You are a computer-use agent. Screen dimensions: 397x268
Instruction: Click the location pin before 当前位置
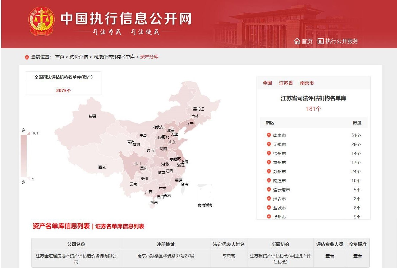click(x=27, y=57)
